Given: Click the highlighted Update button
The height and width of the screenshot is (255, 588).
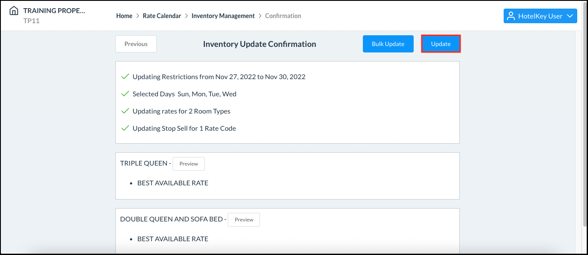Looking at the screenshot, I should (x=441, y=43).
